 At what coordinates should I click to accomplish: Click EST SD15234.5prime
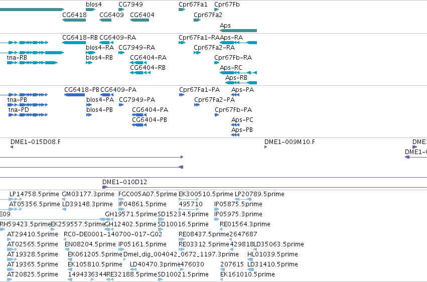click(x=183, y=214)
